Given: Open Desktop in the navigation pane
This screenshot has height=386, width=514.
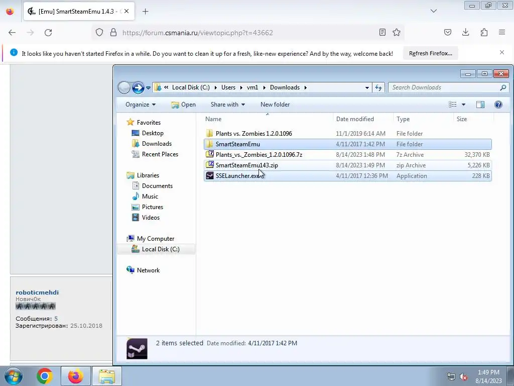Looking at the screenshot, I should click(x=153, y=133).
